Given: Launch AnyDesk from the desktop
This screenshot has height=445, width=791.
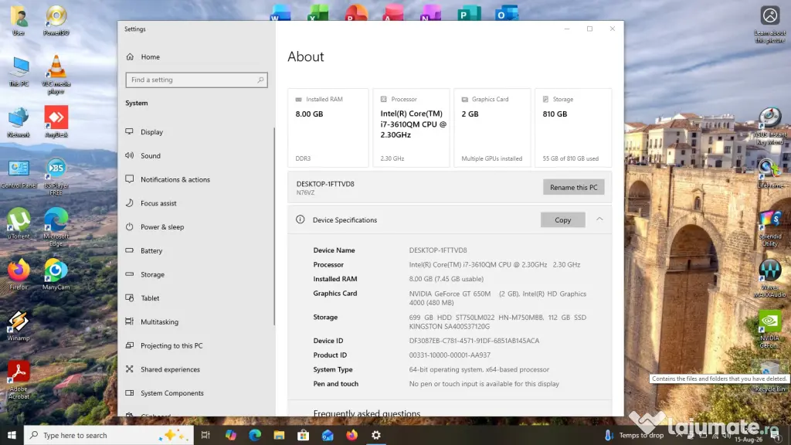Looking at the screenshot, I should [56, 121].
